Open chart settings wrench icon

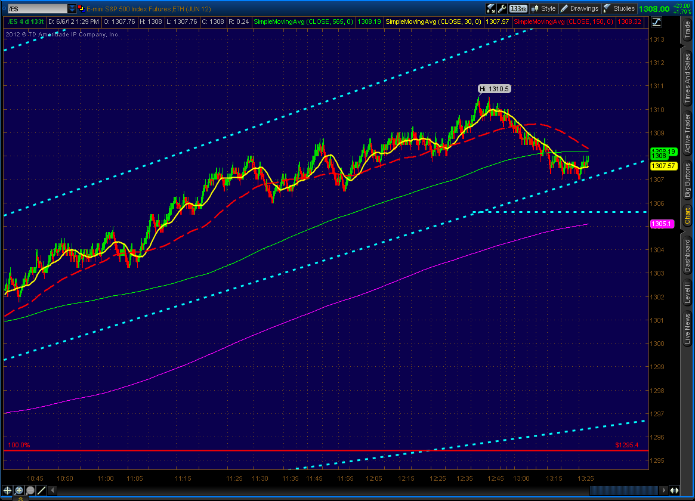tap(502, 8)
